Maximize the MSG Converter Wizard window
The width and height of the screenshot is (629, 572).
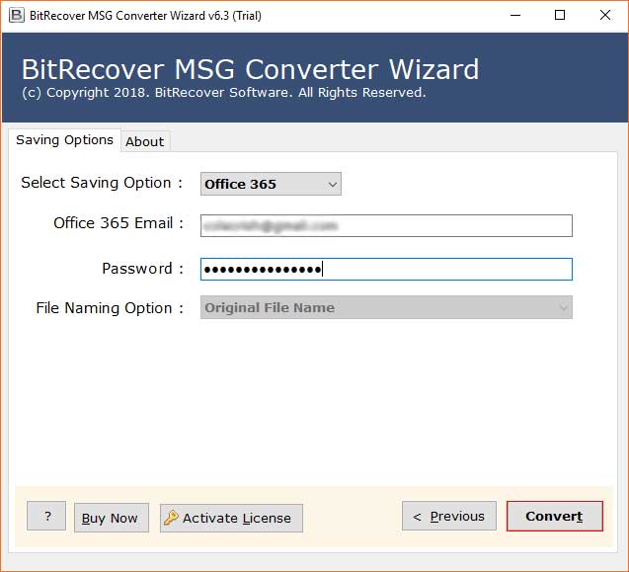coord(560,15)
